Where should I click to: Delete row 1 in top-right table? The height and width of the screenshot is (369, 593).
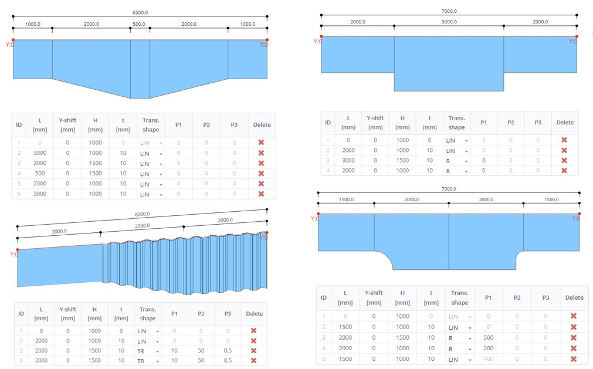pos(564,140)
